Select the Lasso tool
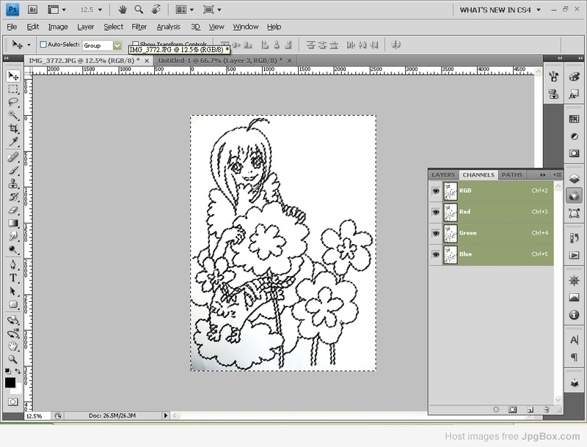The width and height of the screenshot is (587, 447). tap(13, 102)
